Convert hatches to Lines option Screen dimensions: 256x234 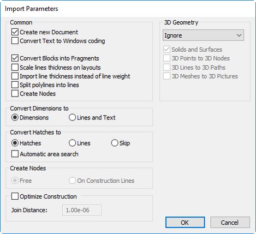click(72, 143)
